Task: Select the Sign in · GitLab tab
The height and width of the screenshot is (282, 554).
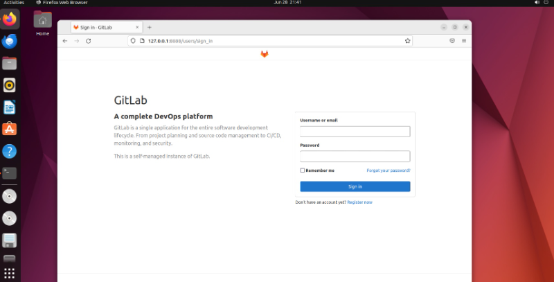Action: 107,27
